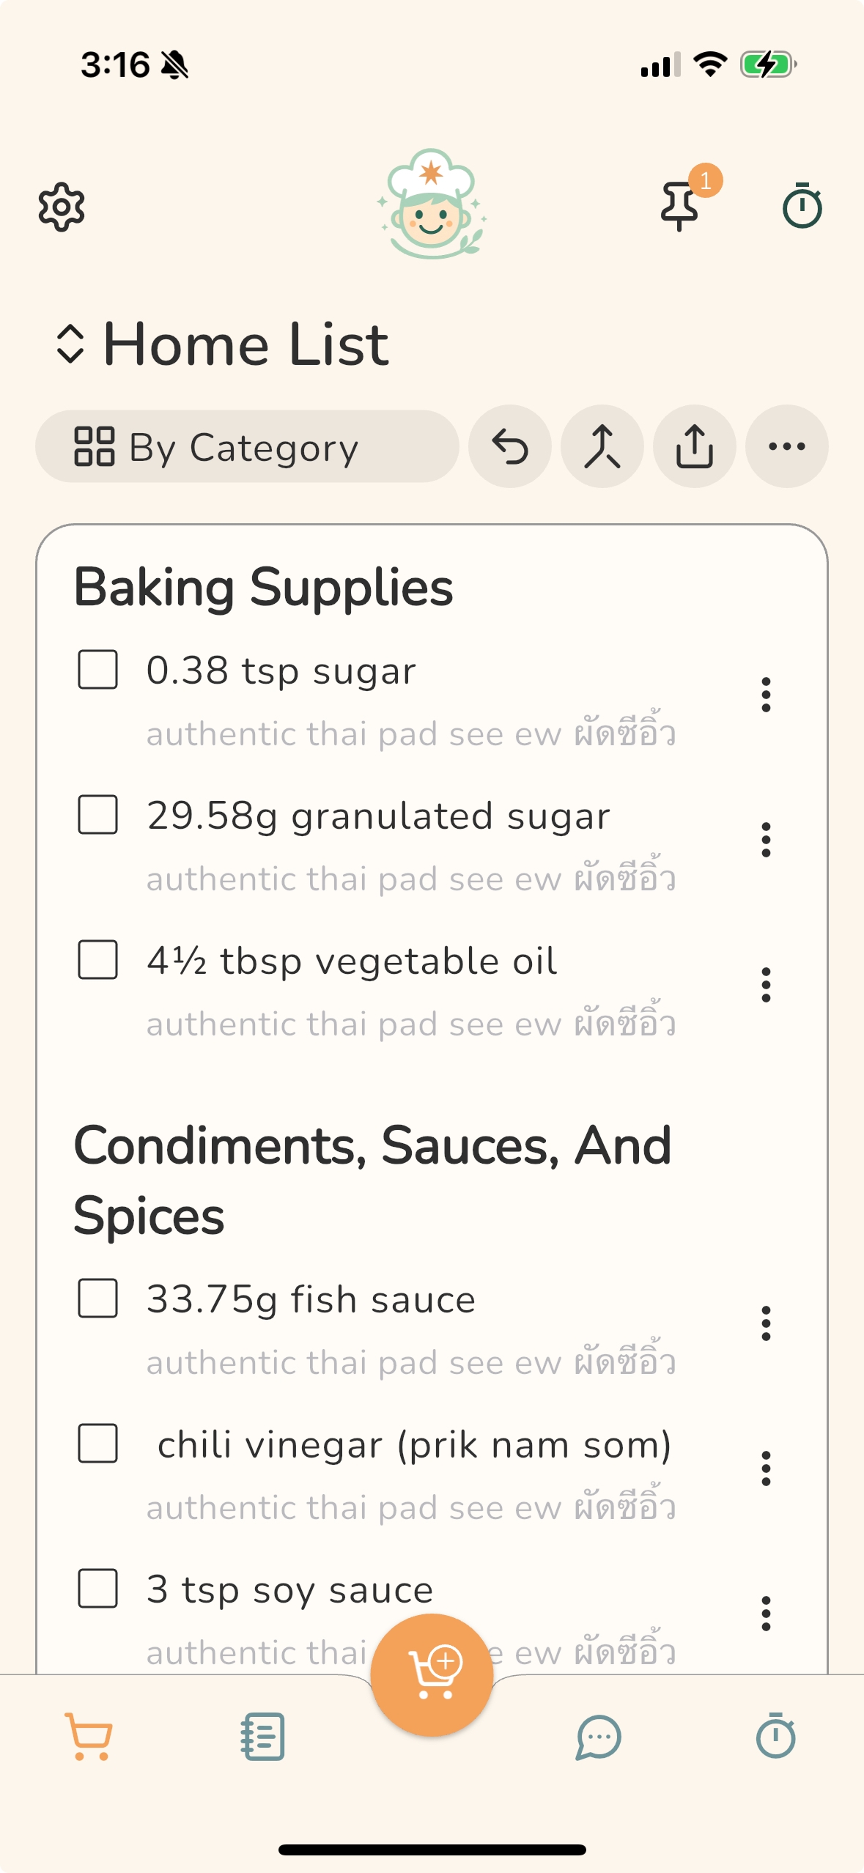Open the list's more options ellipsis
The image size is (864, 1873).
[x=786, y=446]
